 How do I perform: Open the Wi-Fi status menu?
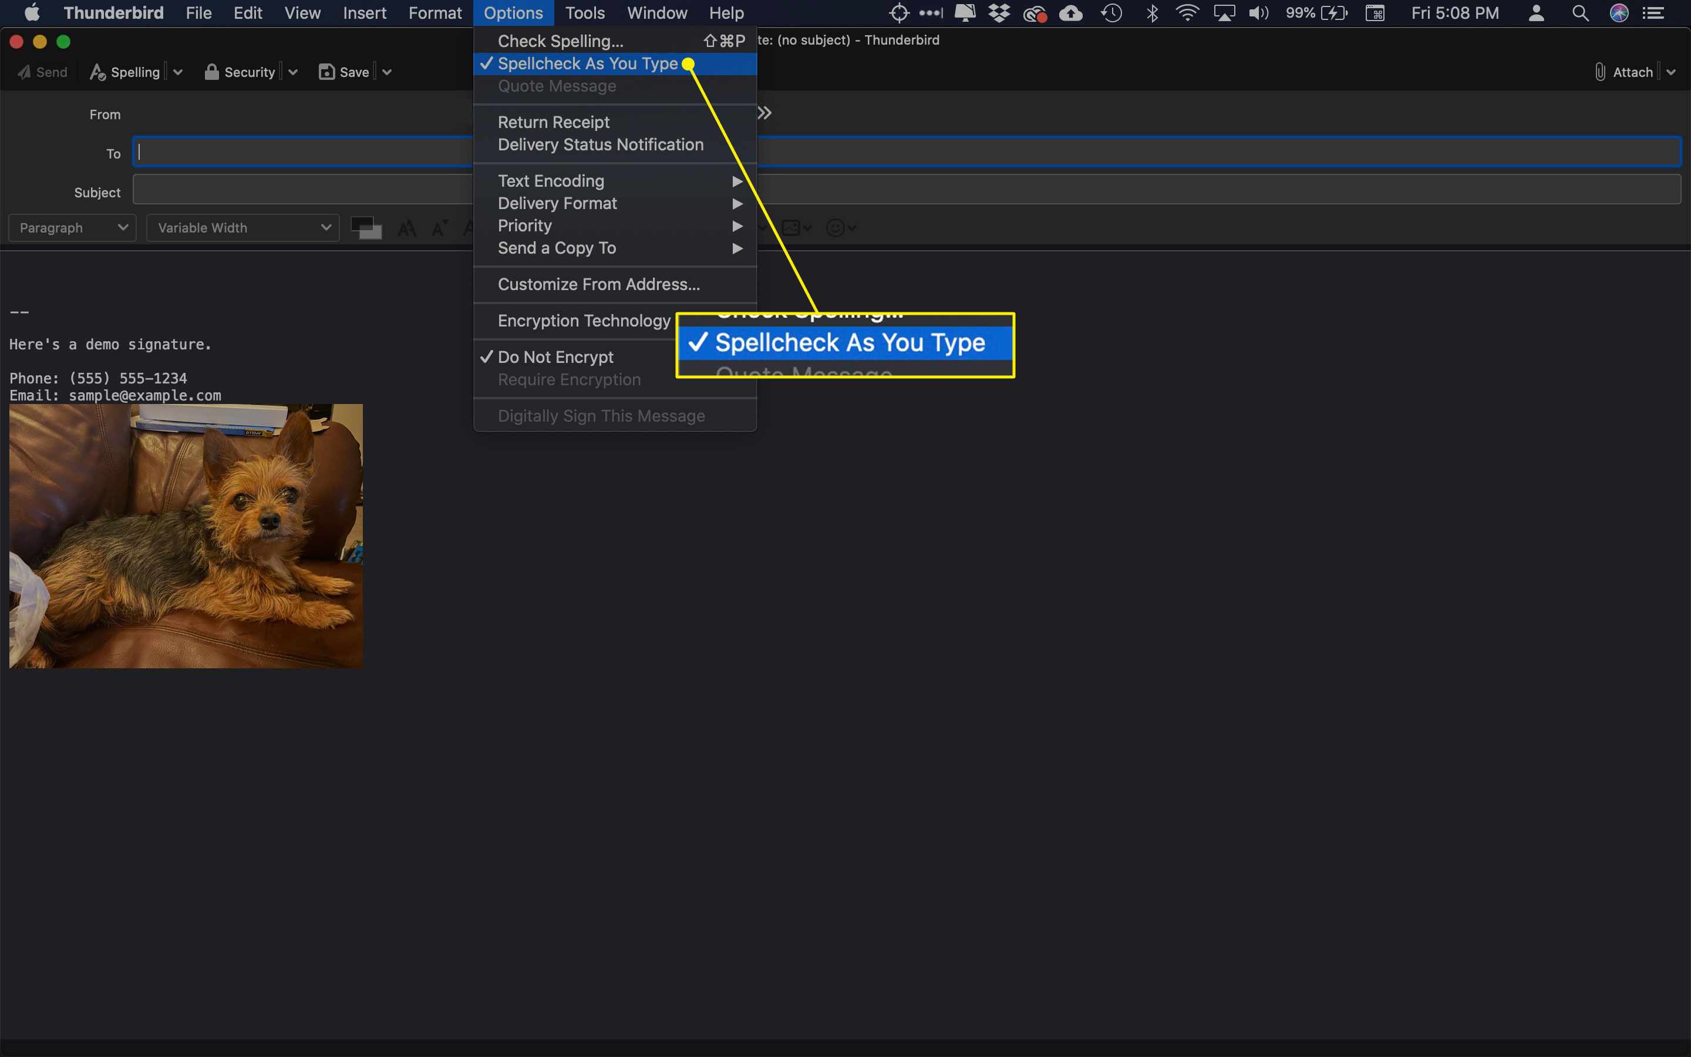1187,12
